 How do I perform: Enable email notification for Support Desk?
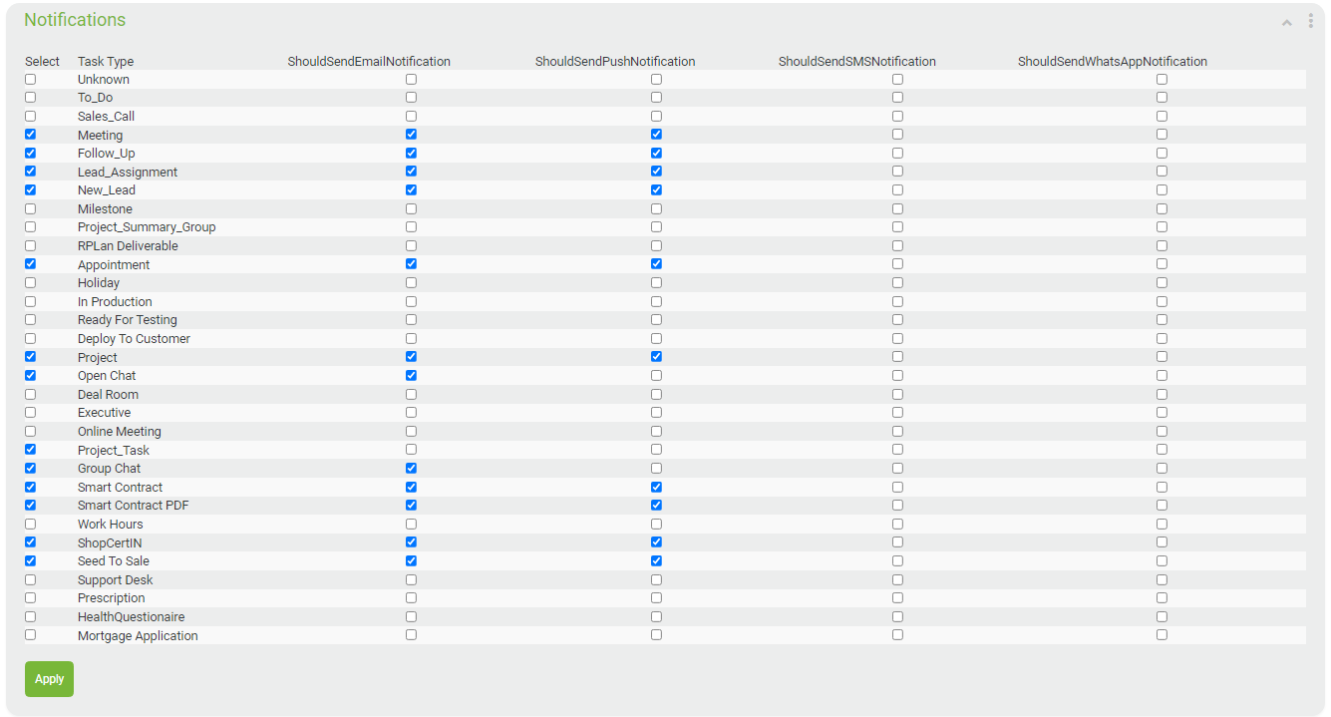coord(411,579)
